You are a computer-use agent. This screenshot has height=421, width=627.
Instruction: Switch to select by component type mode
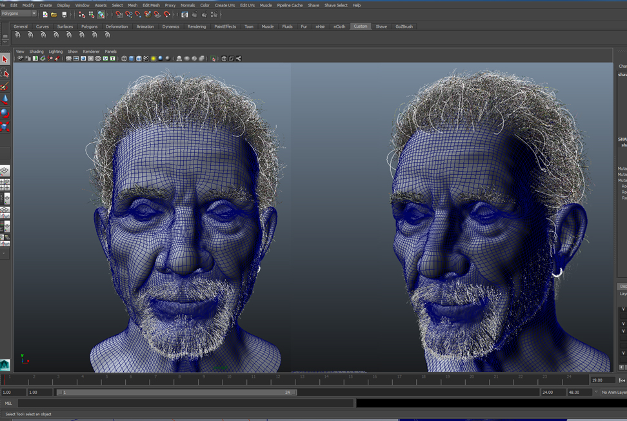coord(101,15)
